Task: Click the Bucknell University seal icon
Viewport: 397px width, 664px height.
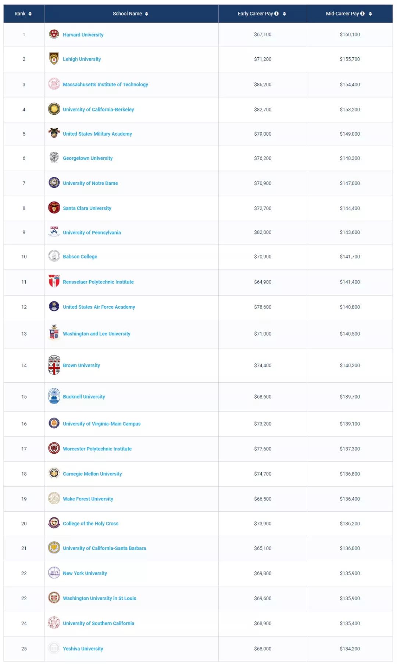Action: [x=54, y=396]
